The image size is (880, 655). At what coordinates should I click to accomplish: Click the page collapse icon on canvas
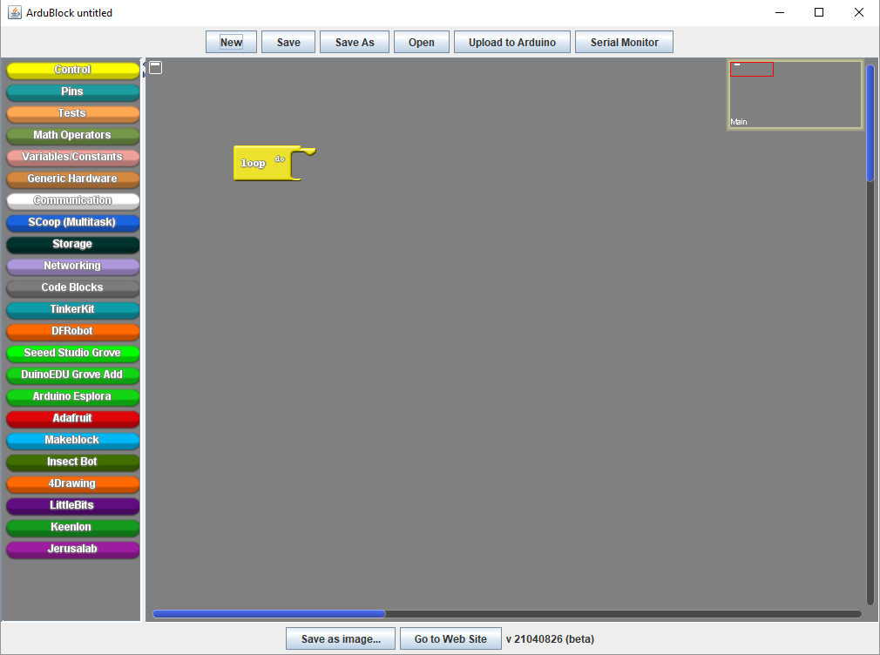point(155,67)
